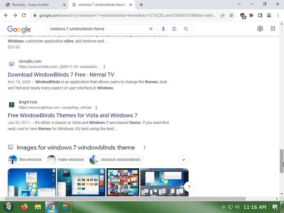
Task: Open the third colorful collage image thumbnail
Action: coord(123,182)
